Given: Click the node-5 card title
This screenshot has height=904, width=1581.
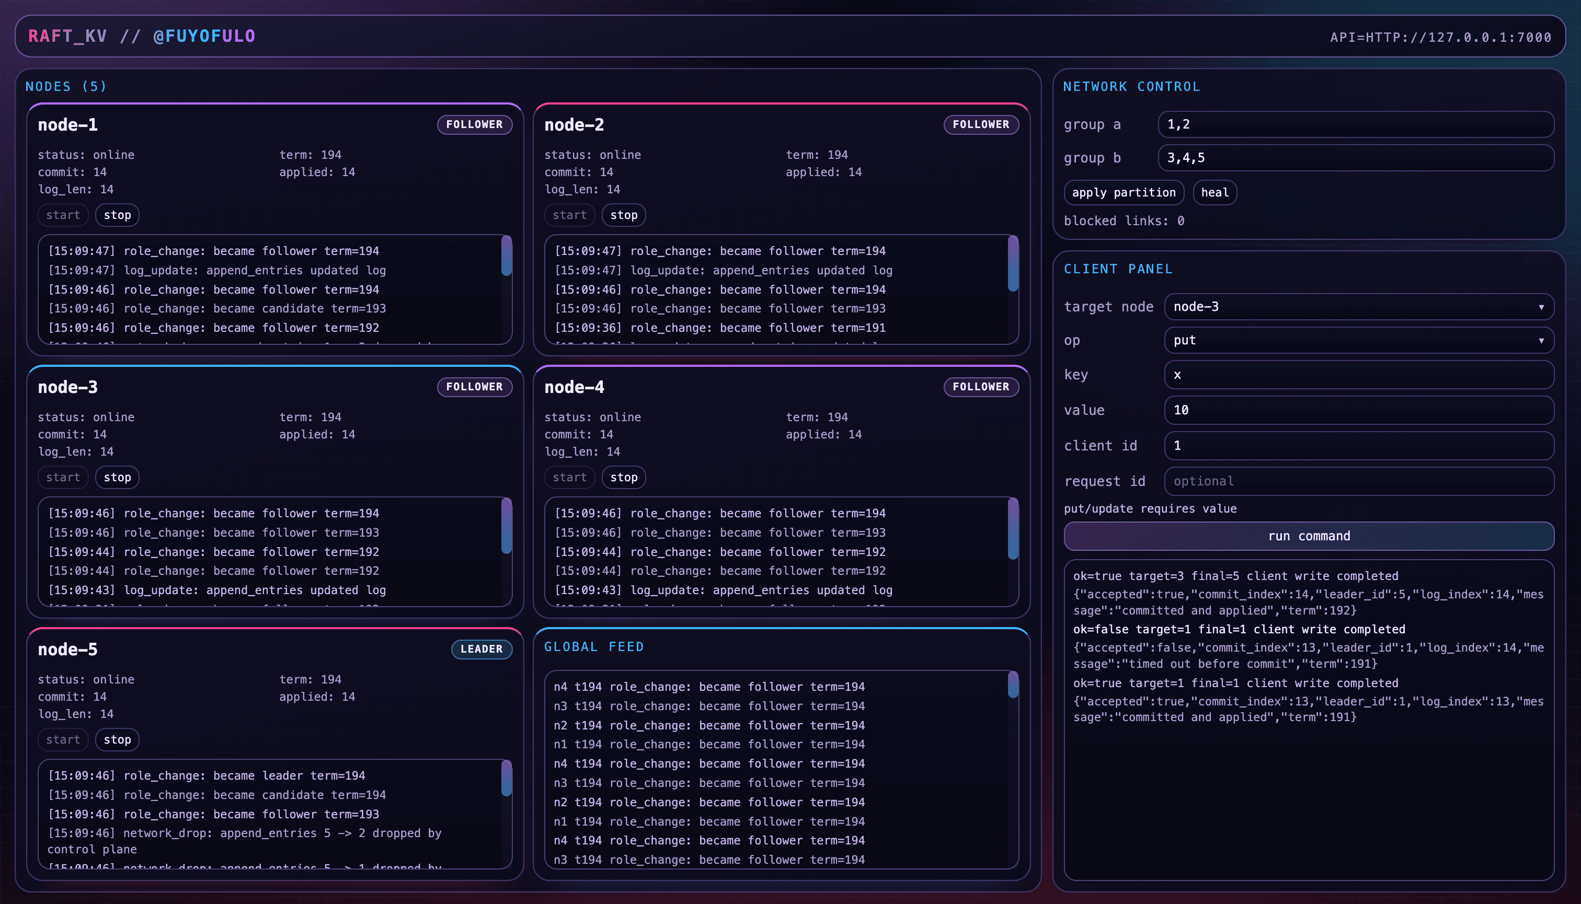Looking at the screenshot, I should pos(67,650).
